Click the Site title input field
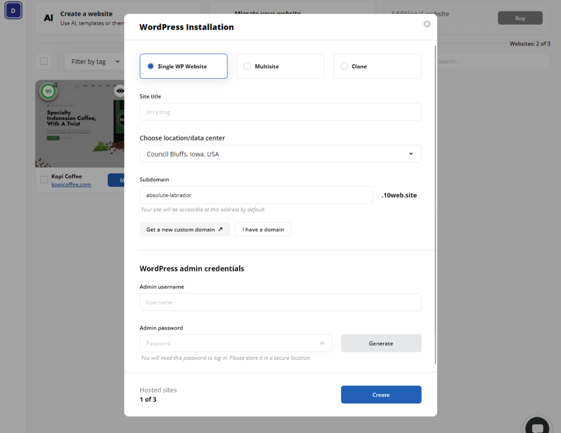Screen dimensions: 561x433 [x=280, y=112]
